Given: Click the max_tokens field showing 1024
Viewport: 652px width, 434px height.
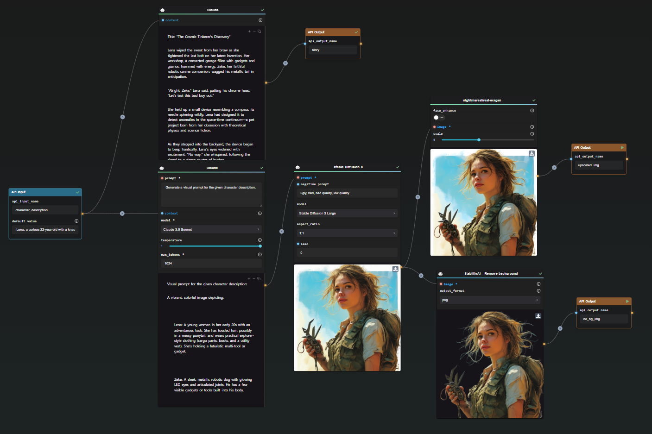Looking at the screenshot, I should pyautogui.click(x=211, y=263).
